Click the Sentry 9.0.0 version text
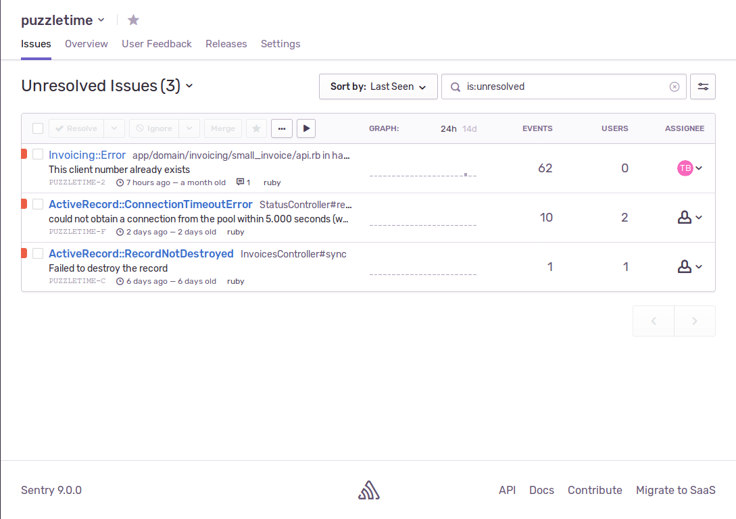The image size is (736, 519). click(51, 490)
